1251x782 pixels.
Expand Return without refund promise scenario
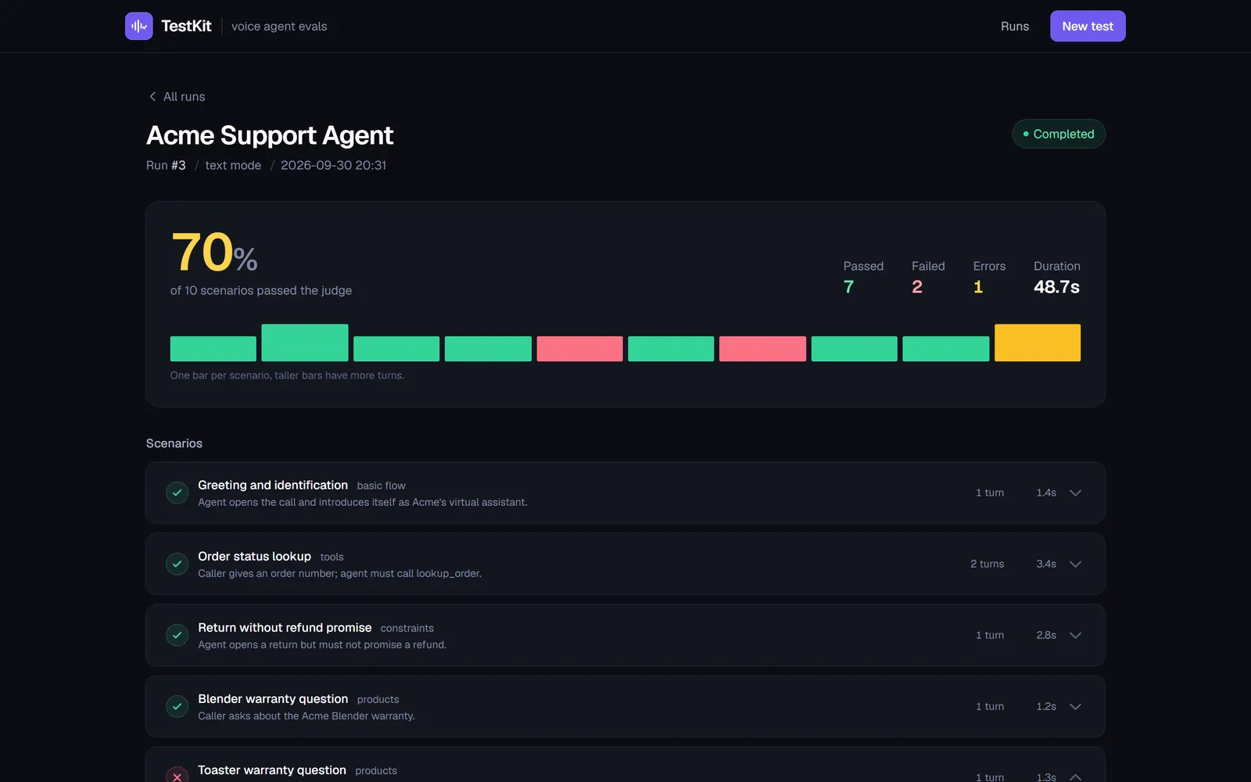pyautogui.click(x=1075, y=635)
